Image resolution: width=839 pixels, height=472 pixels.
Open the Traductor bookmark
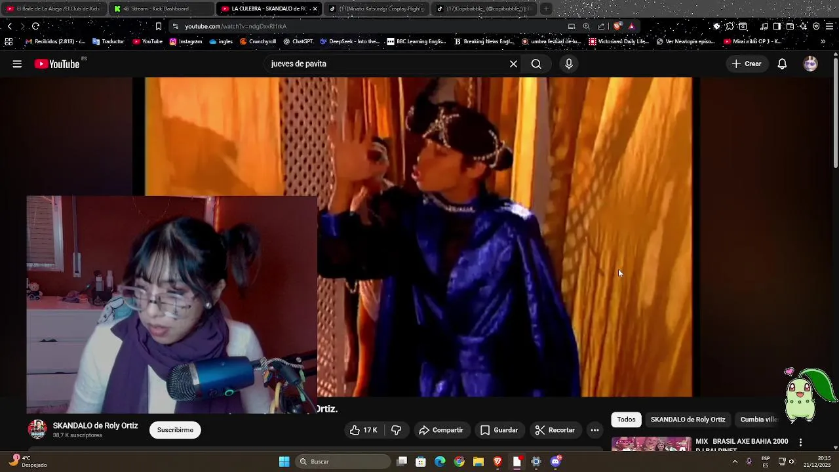coord(108,41)
